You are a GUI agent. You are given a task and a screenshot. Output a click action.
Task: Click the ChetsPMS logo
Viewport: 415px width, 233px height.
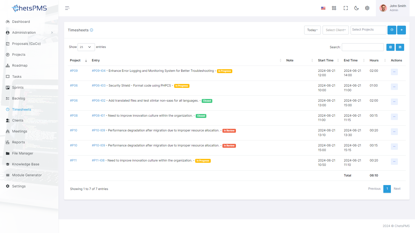point(29,8)
